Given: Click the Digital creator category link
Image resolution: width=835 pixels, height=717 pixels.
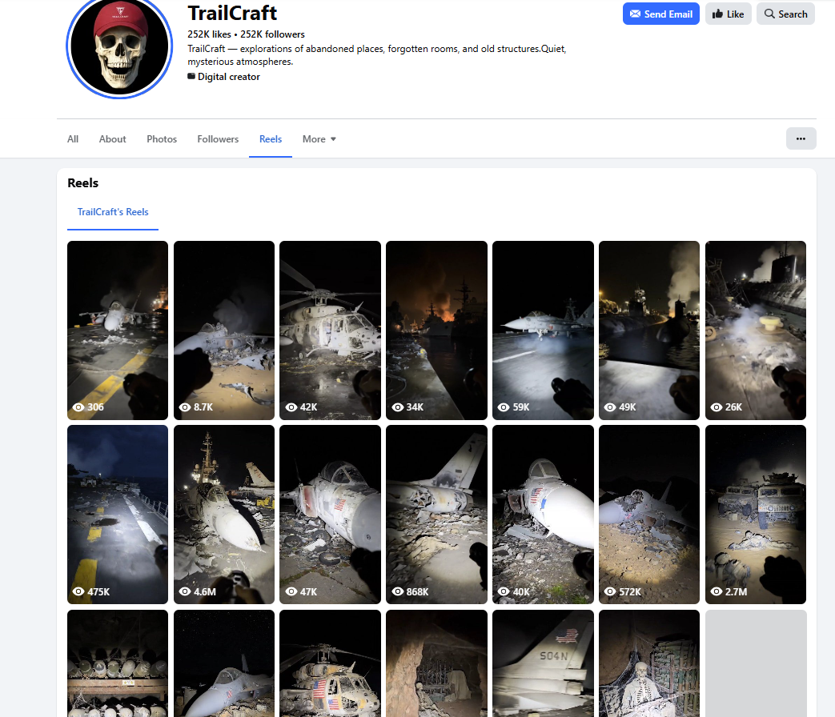Looking at the screenshot, I should coord(228,77).
